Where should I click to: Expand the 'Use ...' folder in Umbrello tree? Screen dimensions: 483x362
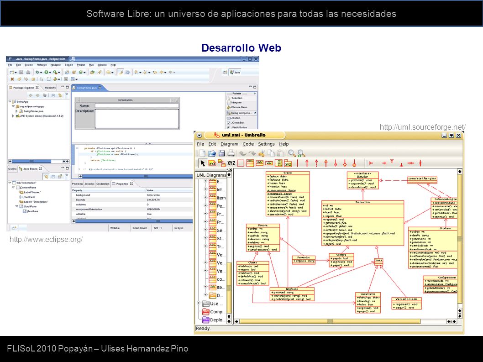[x=199, y=303]
